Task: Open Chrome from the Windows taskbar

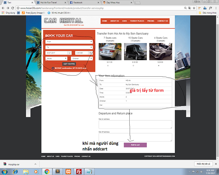Action: (46, 171)
